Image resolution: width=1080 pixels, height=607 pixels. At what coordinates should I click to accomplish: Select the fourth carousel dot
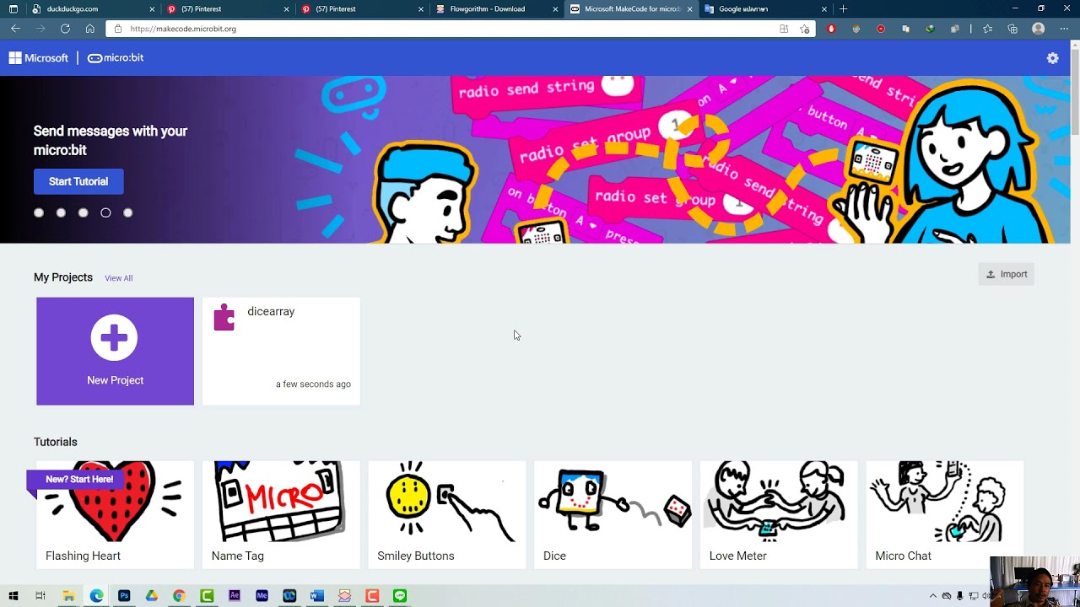(x=105, y=212)
